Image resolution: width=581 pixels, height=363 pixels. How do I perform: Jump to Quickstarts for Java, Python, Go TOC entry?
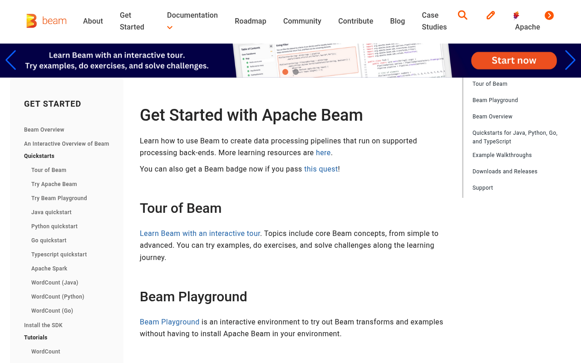pos(515,137)
